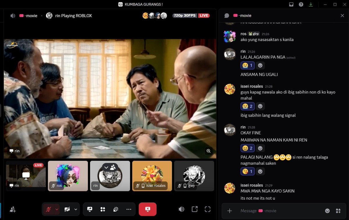Close the movie chat panel
Image resolution: width=349 pixels, height=220 pixels.
click(342, 16)
